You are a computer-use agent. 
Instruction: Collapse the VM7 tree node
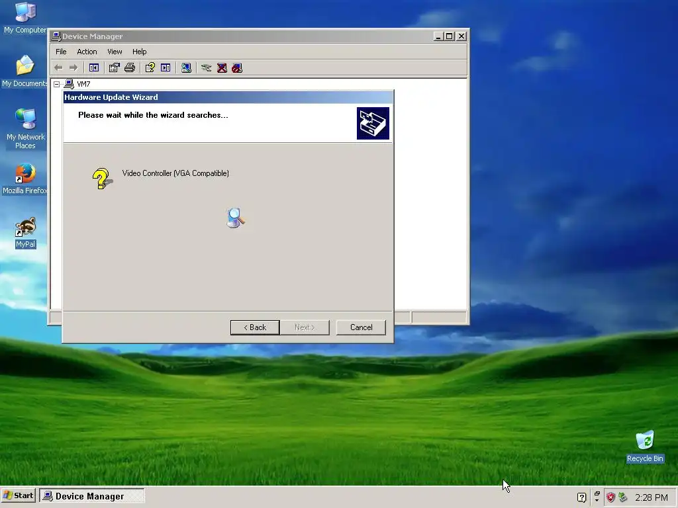(57, 84)
